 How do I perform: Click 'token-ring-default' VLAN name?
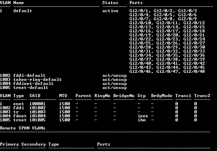37,80
